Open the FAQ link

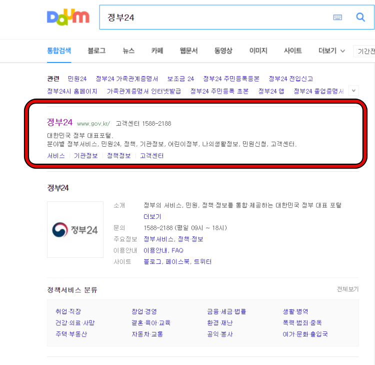pos(177,250)
